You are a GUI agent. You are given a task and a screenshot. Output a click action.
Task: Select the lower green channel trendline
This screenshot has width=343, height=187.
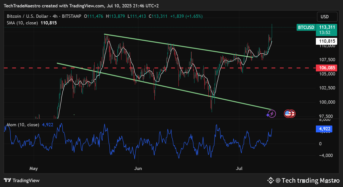(x=164, y=86)
